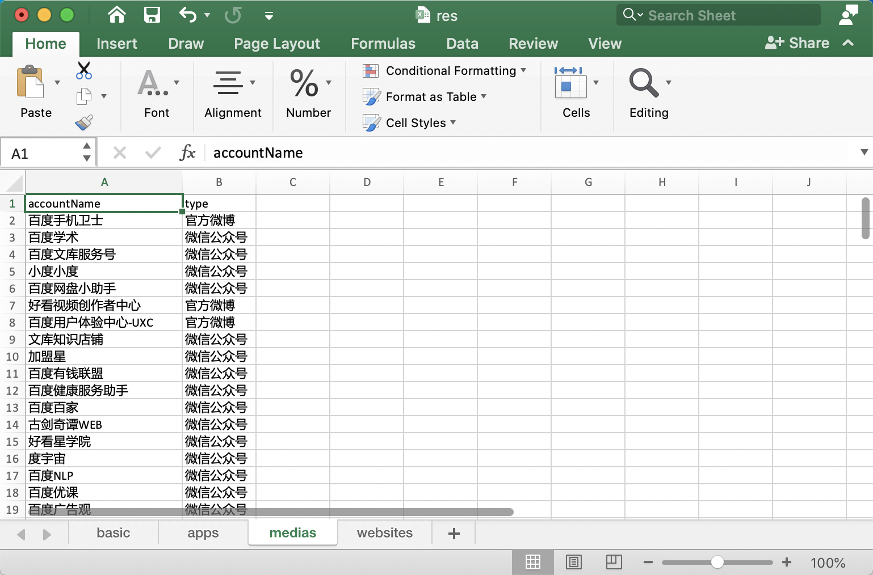Open the Number format group
Image resolution: width=873 pixels, height=575 pixels.
pyautogui.click(x=308, y=93)
